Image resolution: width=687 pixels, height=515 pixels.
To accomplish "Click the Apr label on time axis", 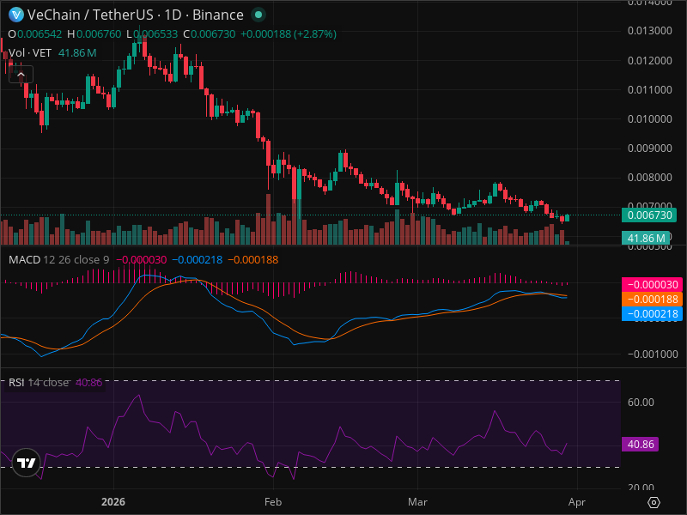I will coord(577,502).
